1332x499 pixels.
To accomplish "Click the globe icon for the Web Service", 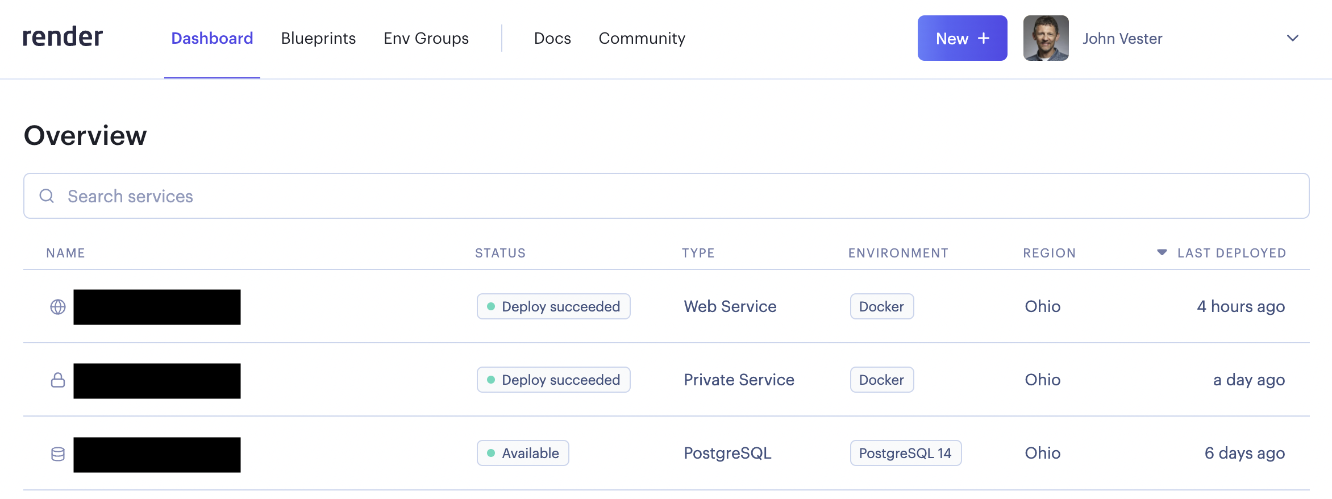I will pos(58,307).
